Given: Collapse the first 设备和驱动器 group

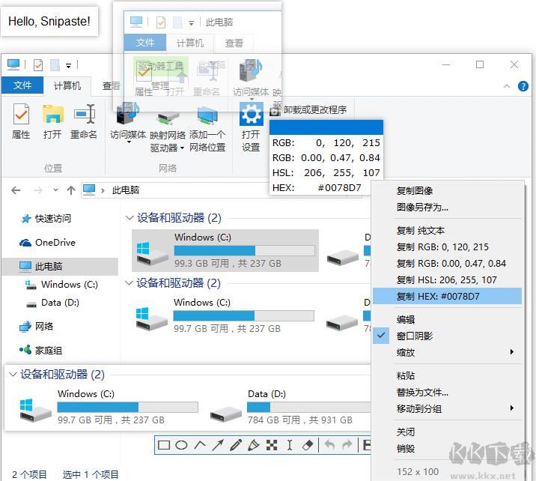Looking at the screenshot, I should point(128,218).
